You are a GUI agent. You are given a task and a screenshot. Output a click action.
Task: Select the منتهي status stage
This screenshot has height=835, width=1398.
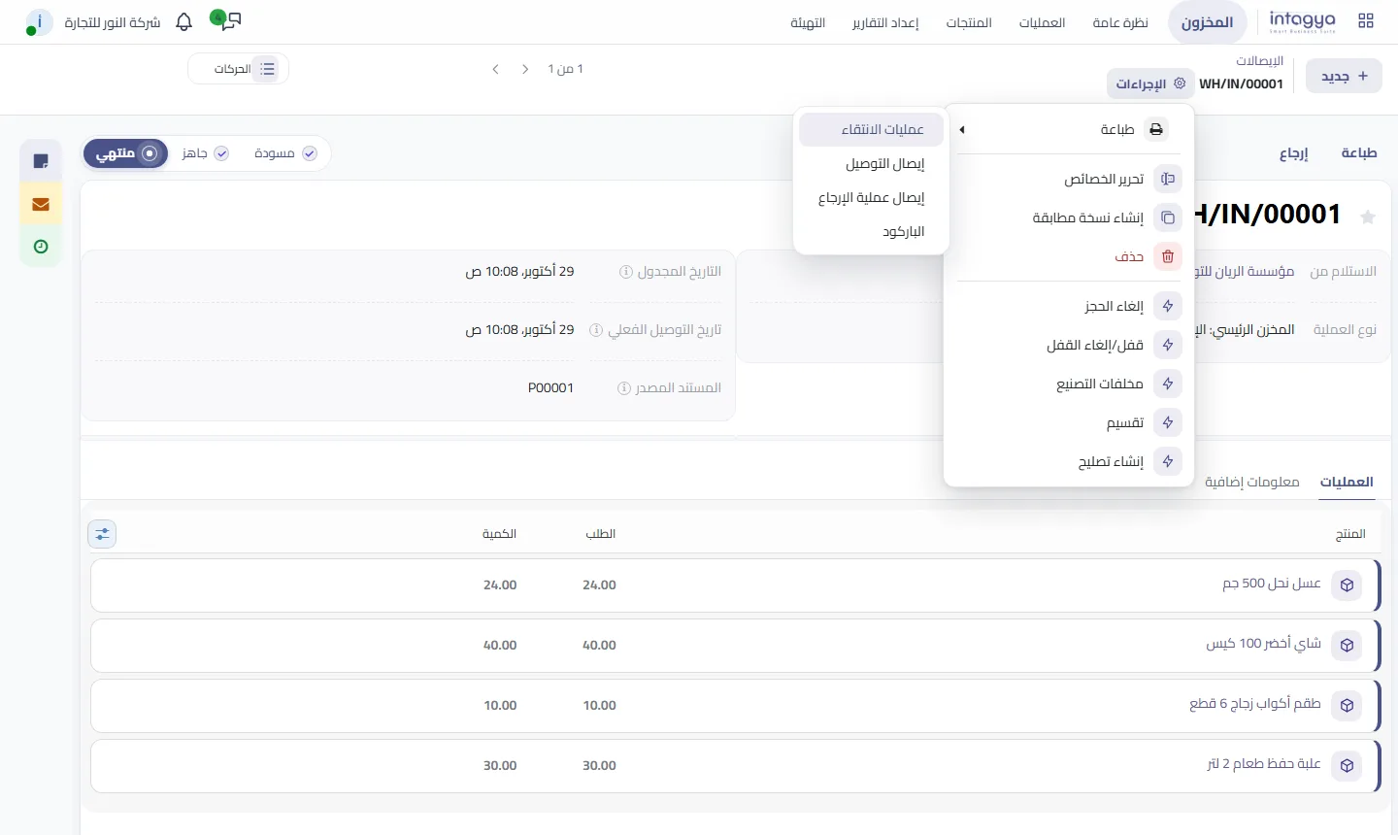click(x=125, y=153)
